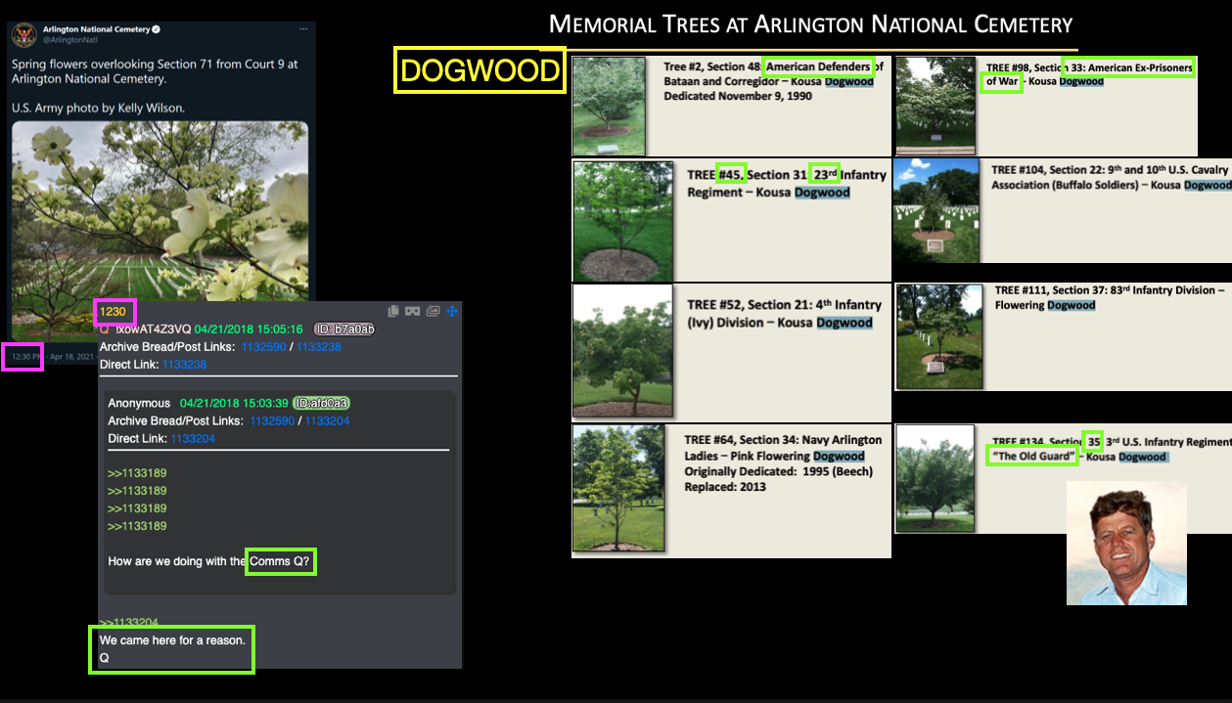Click 'Spring flowers overlooking Section 71' tweet text
This screenshot has width=1232, height=703.
[110, 64]
